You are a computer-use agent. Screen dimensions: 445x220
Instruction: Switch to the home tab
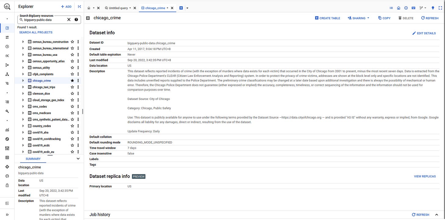pos(89,8)
